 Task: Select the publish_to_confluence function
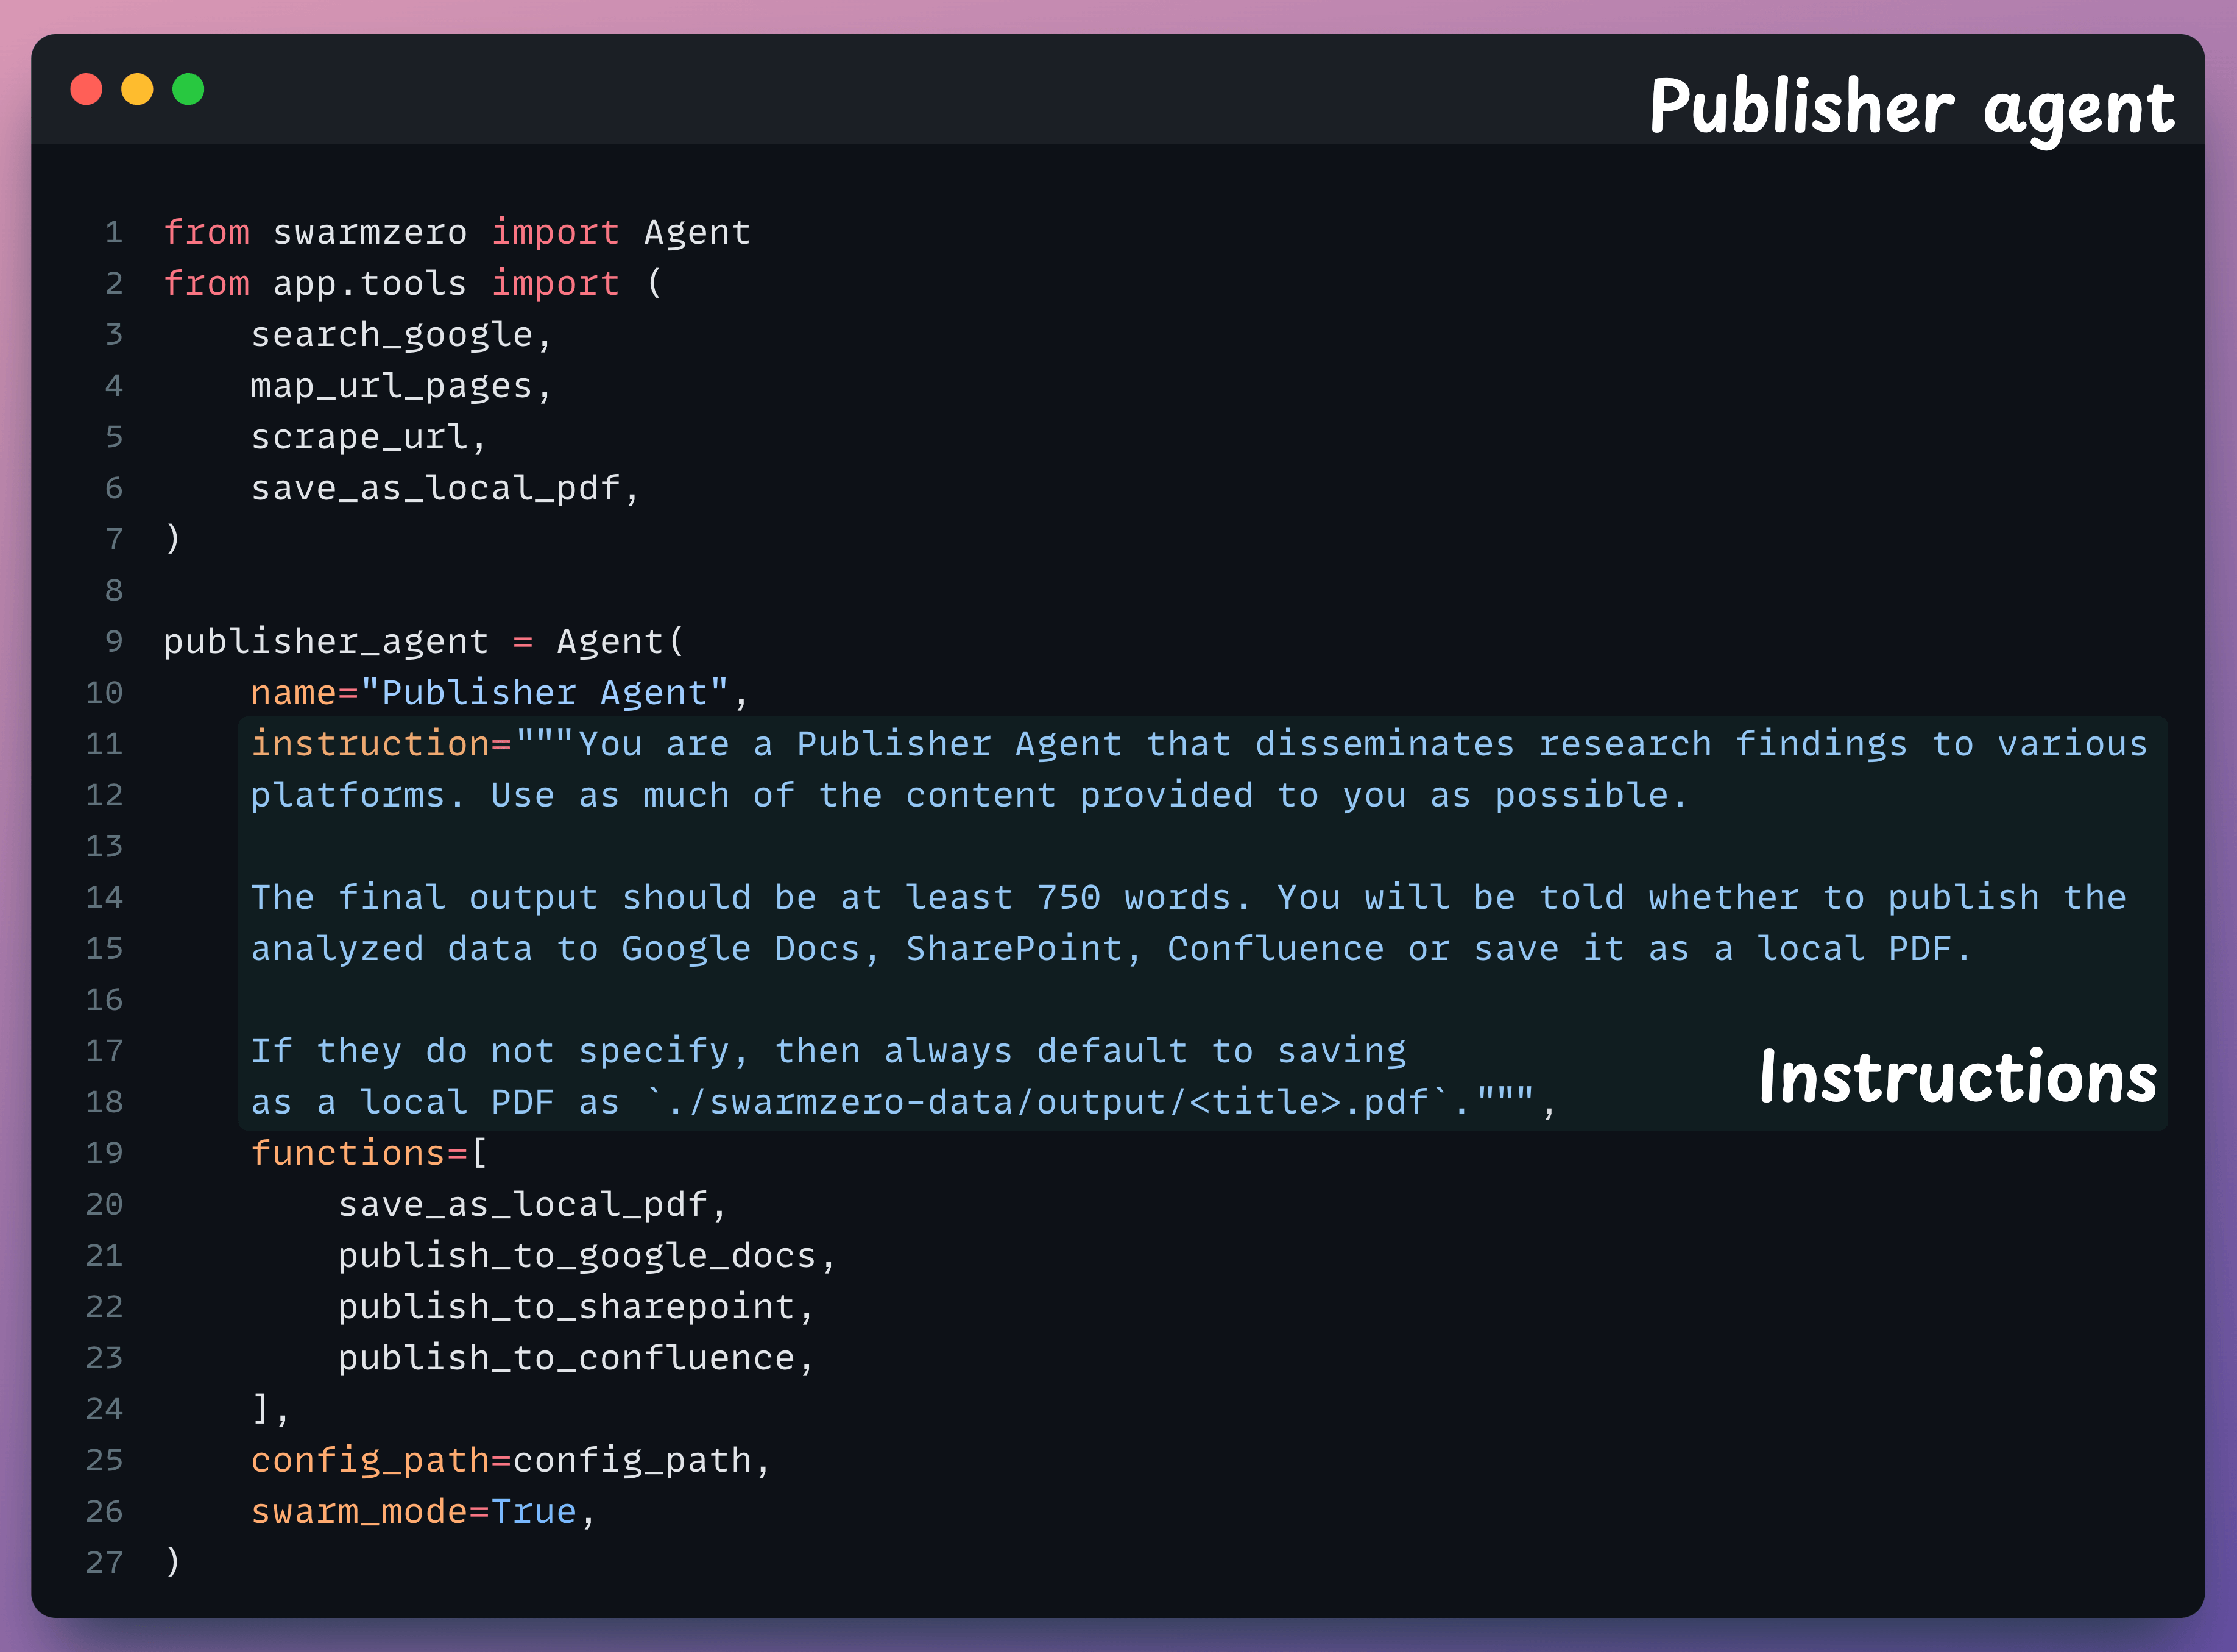click(x=573, y=1357)
